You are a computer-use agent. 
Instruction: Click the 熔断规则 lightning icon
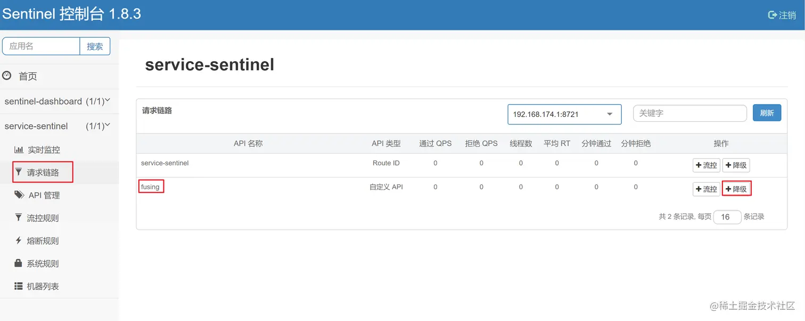19,240
